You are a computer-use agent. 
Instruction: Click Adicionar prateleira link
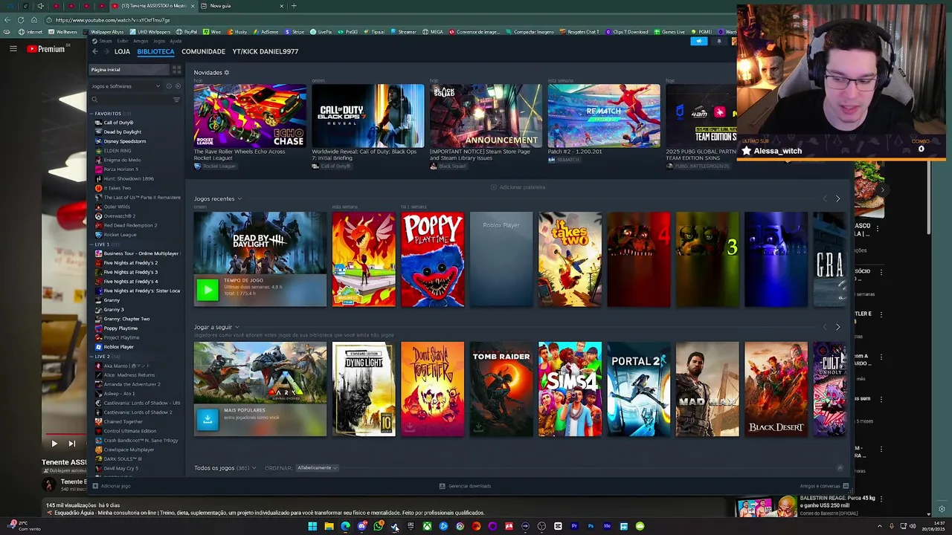(518, 187)
